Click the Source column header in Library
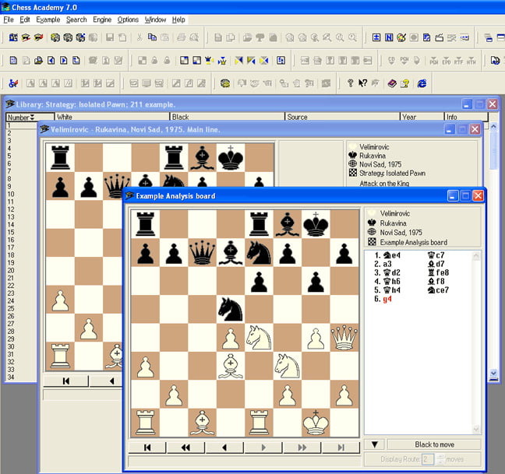 (342, 117)
